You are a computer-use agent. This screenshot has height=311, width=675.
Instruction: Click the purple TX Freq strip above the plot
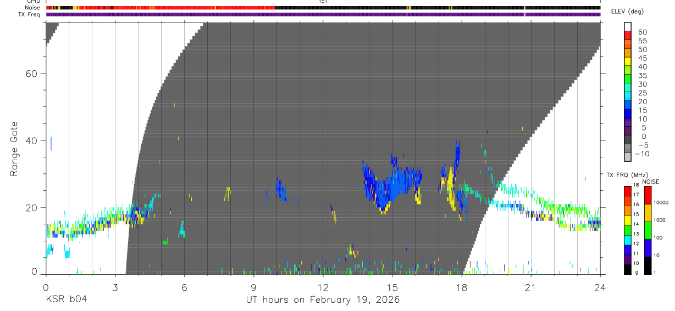click(323, 14)
